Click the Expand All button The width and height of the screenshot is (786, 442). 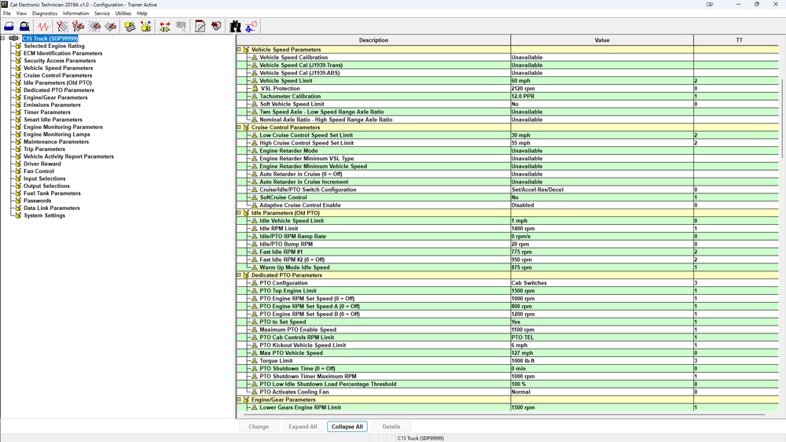pos(303,426)
